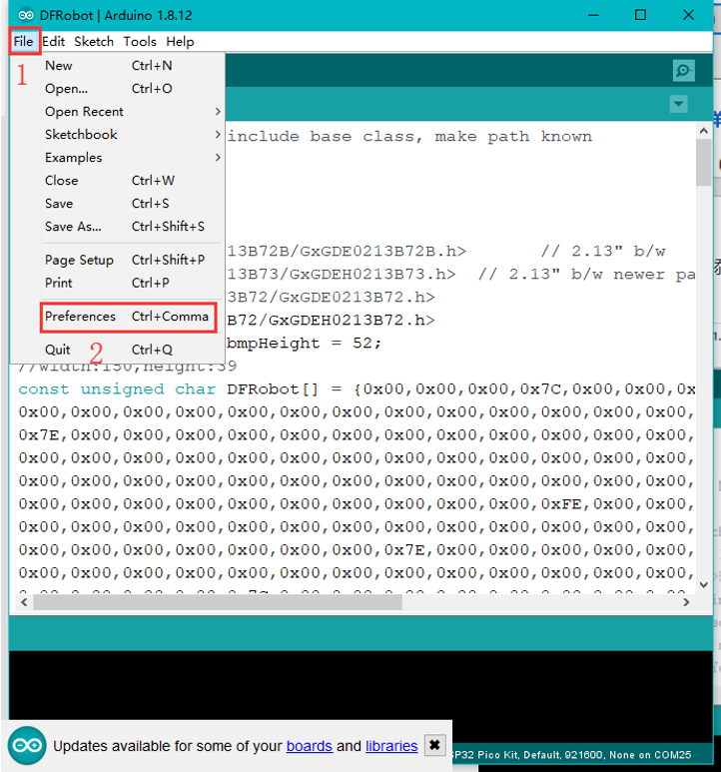Open the Help menu

coord(180,42)
